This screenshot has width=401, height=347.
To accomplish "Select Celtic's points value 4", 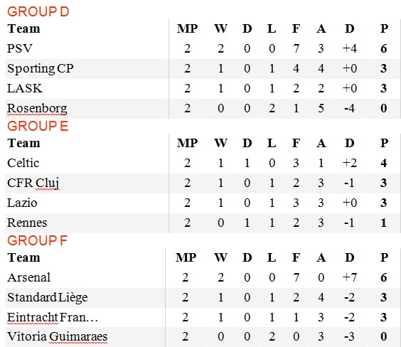I will [384, 163].
